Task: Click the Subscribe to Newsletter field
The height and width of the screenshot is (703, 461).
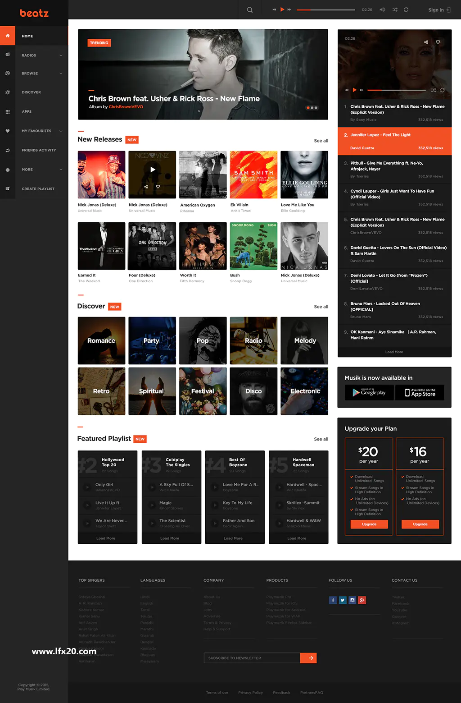Action: point(252,658)
